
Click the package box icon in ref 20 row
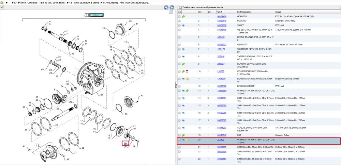(x=187, y=140)
